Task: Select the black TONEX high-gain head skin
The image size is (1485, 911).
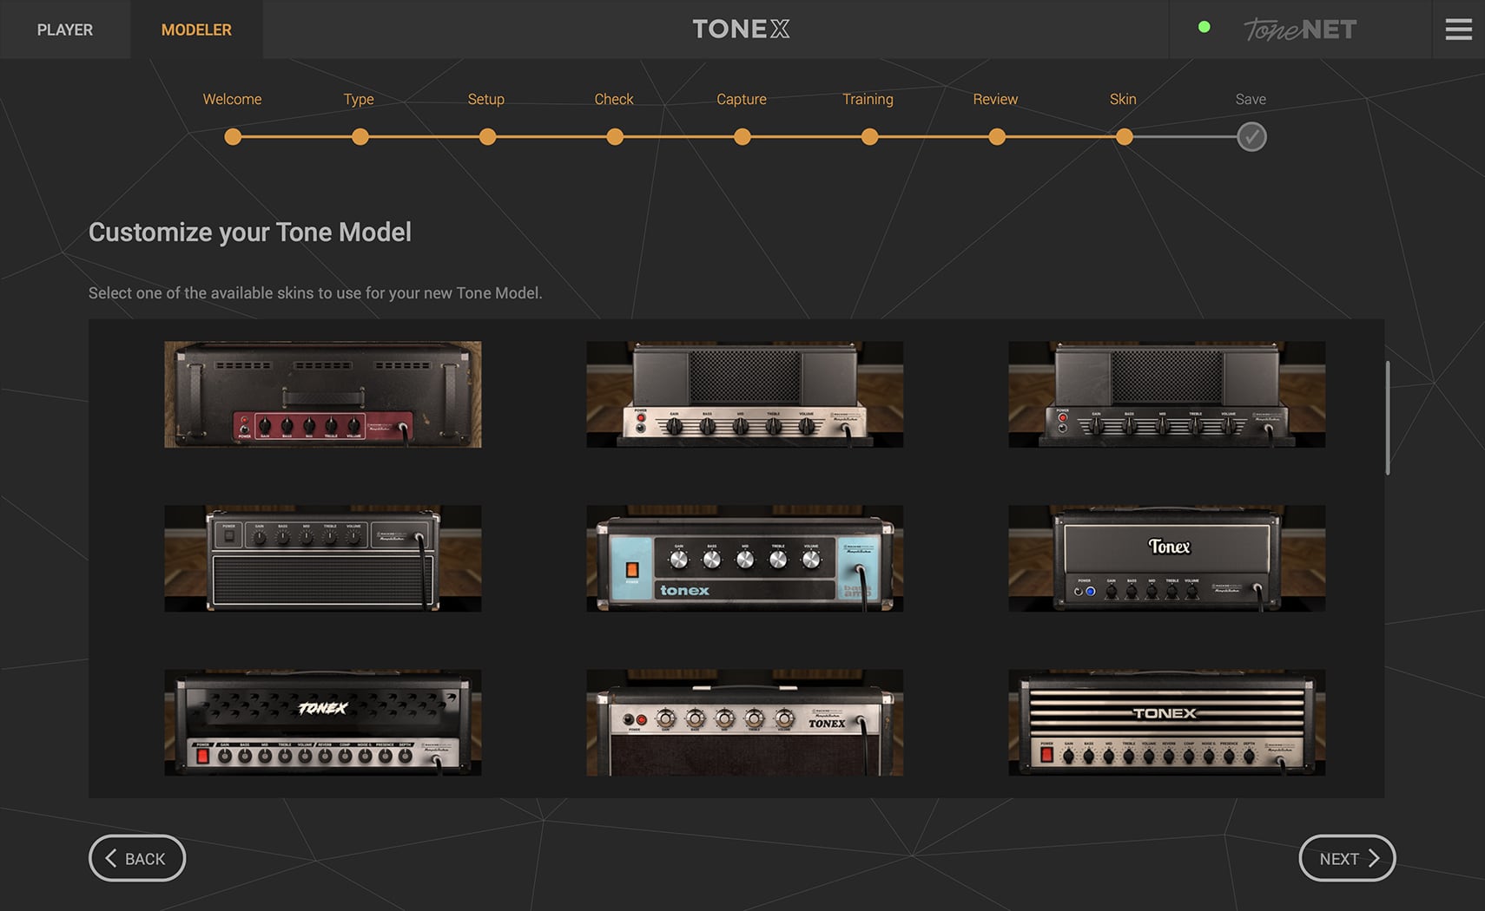Action: pyautogui.click(x=321, y=722)
